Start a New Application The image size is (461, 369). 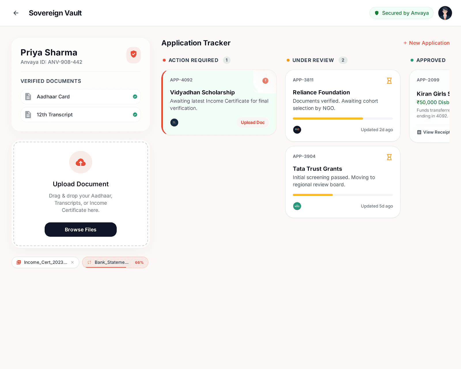426,43
